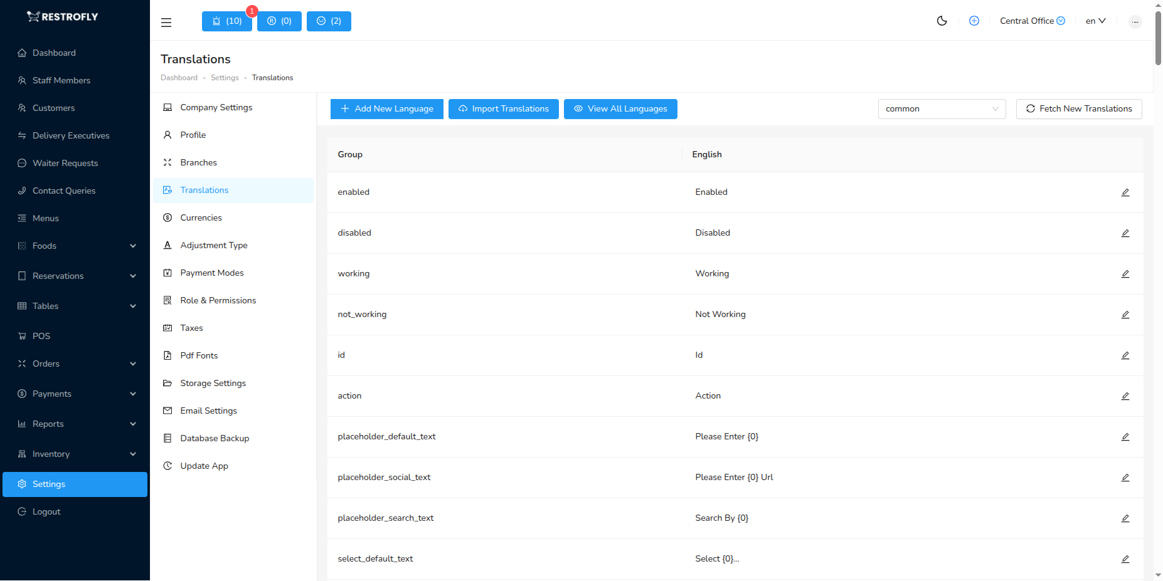
Task: Click the hamburger menu icon
Action: (166, 23)
